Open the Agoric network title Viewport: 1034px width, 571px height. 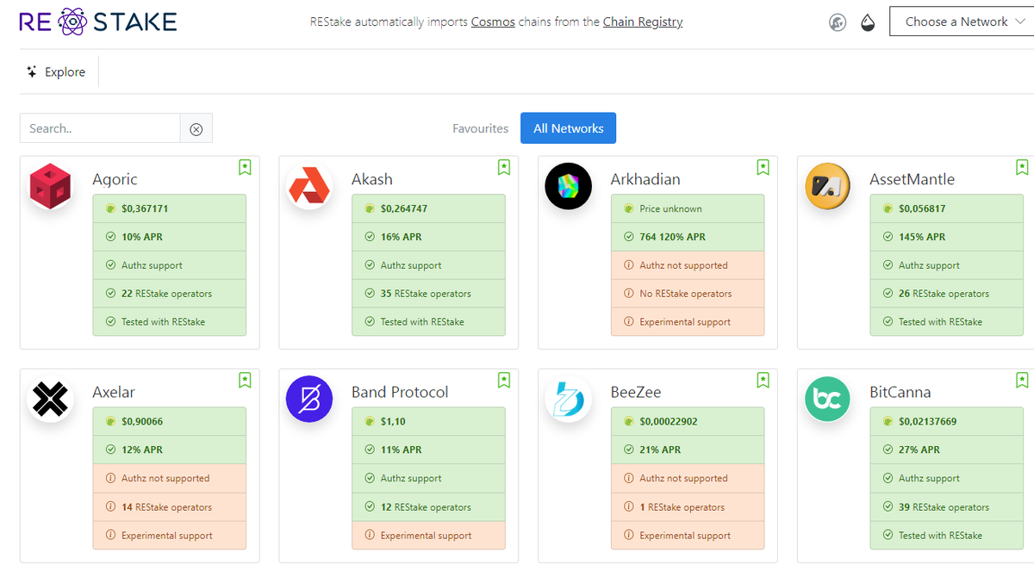pos(115,179)
